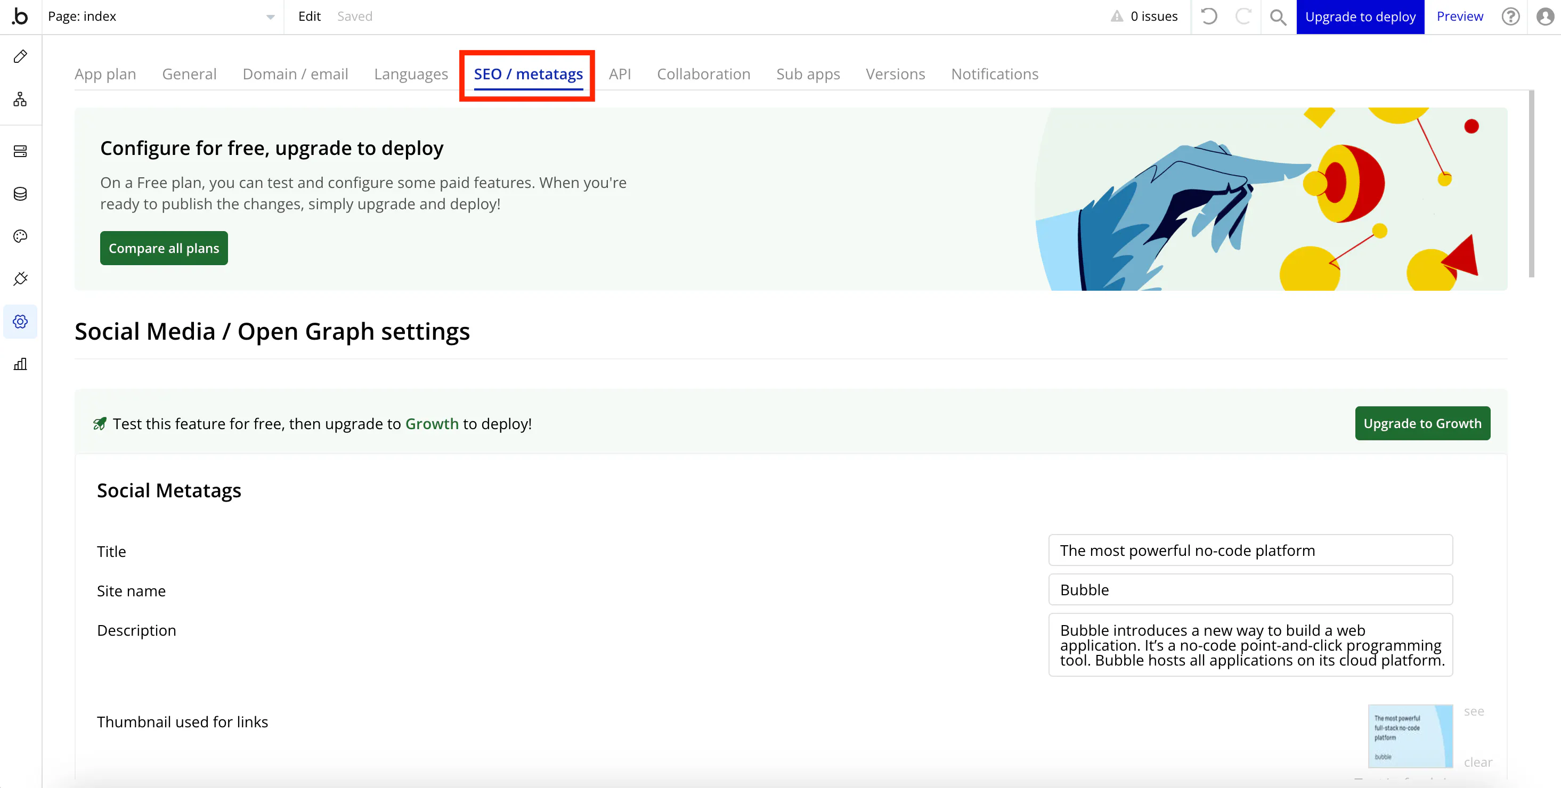This screenshot has width=1561, height=788.
Task: Open the Languages tab
Action: tap(411, 74)
